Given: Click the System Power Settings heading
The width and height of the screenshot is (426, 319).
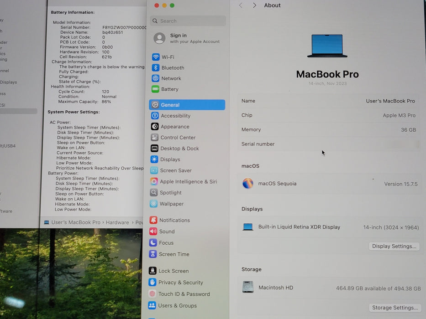Looking at the screenshot, I should [x=74, y=112].
